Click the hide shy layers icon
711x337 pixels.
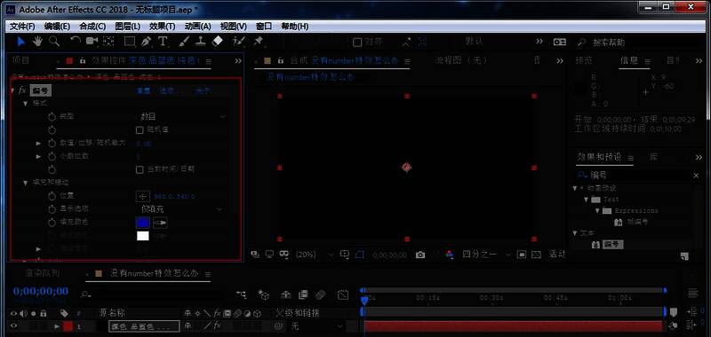point(285,295)
